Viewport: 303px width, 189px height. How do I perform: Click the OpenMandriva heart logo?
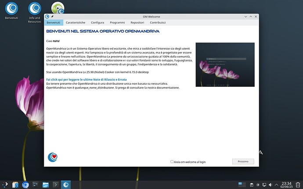pyautogui.click(x=53, y=157)
